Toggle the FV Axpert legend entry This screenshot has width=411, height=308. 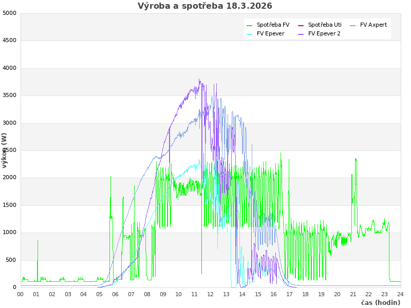pyautogui.click(x=373, y=25)
